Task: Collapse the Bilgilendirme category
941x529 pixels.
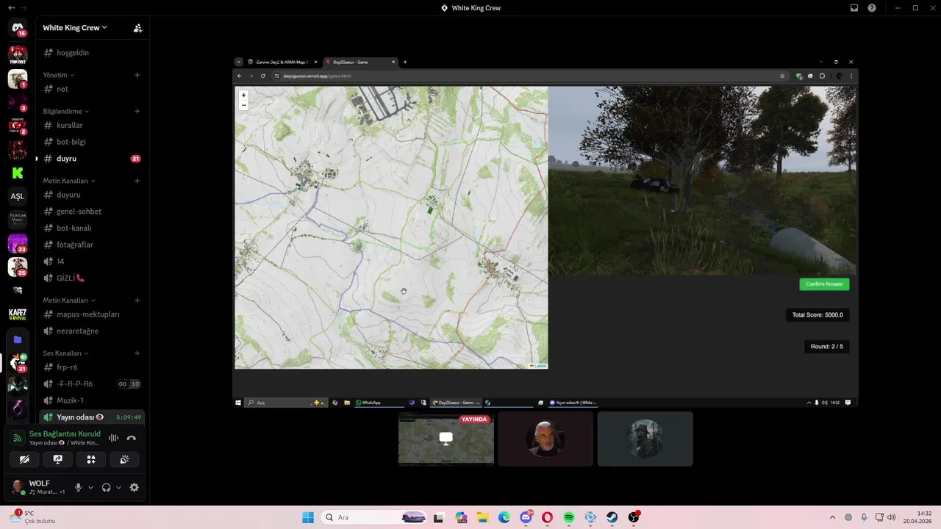Action: coord(65,112)
